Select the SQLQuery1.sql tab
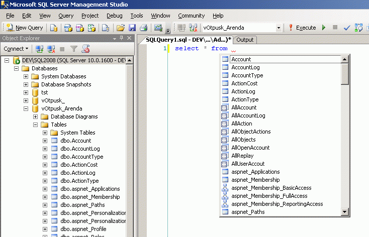Screen dimensions: 369x237 188,40
